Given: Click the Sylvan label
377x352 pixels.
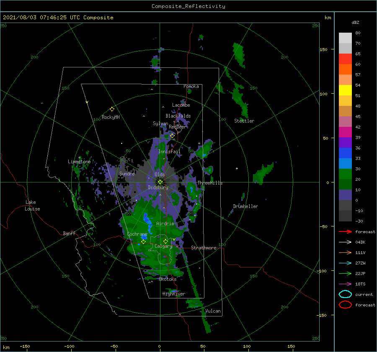Looking at the screenshot, I should point(160,123).
